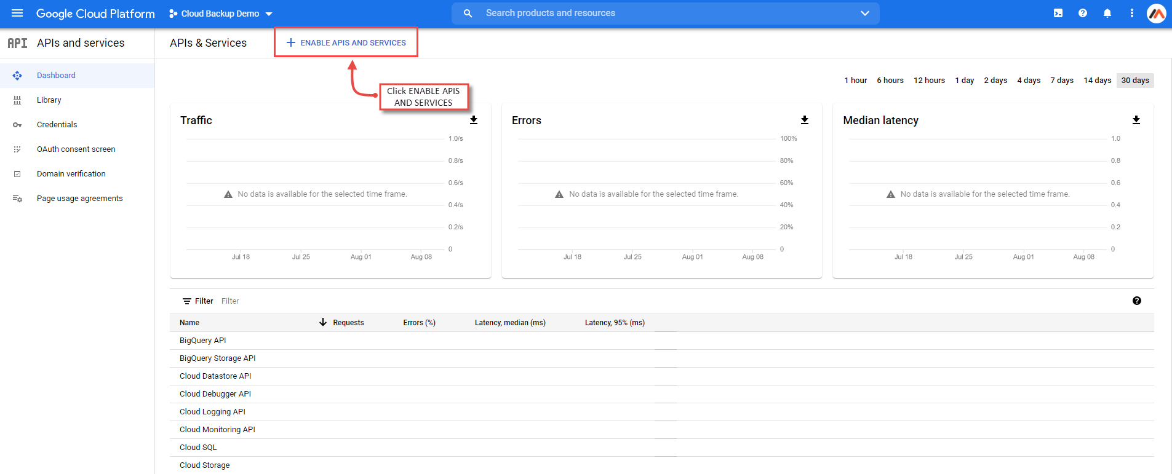The height and width of the screenshot is (474, 1172).
Task: Download the Errors chart data
Action: 805,120
